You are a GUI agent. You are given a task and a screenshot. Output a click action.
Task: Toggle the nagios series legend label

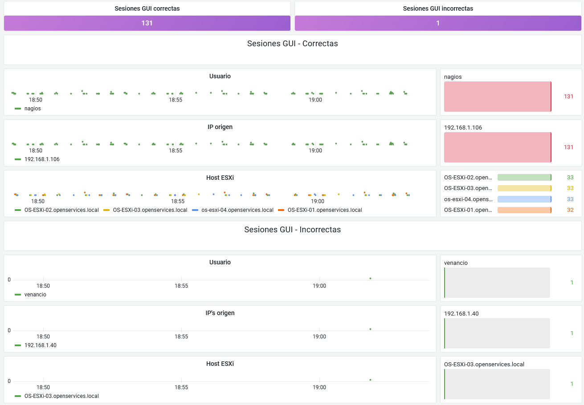33,108
